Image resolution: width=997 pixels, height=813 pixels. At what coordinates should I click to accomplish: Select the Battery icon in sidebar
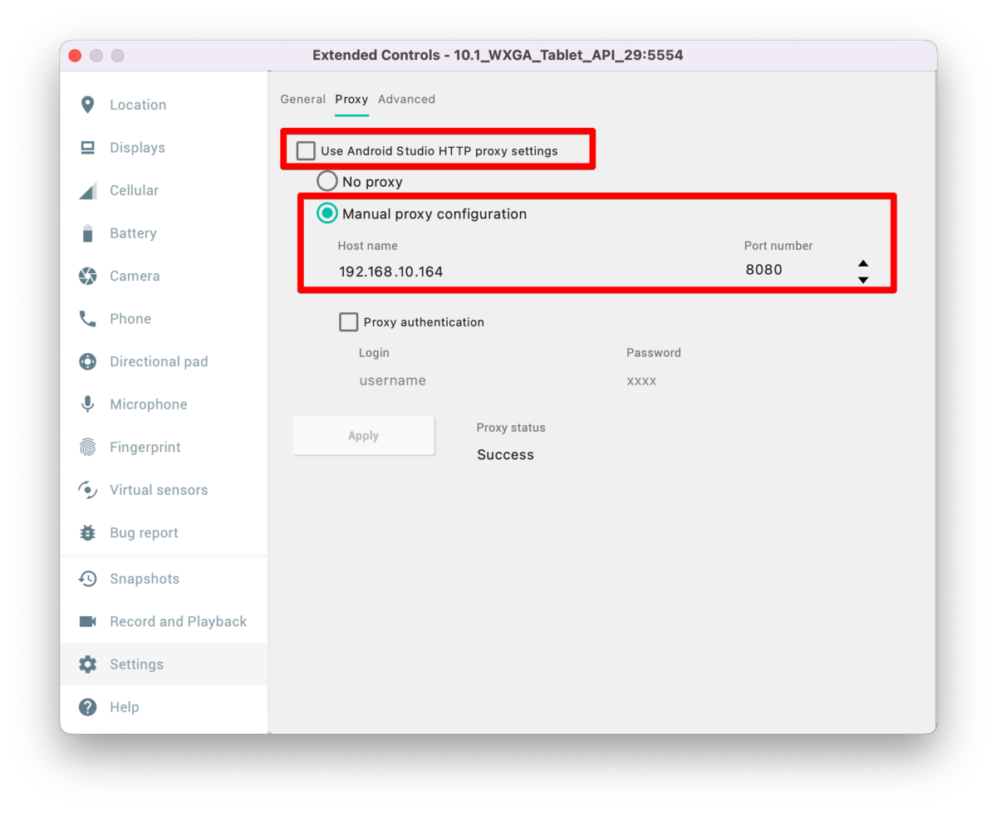point(87,233)
